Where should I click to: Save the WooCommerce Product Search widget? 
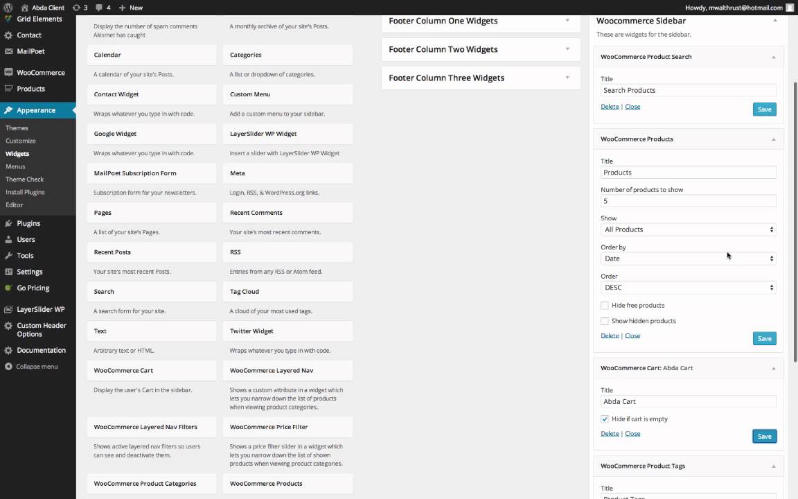(x=765, y=110)
